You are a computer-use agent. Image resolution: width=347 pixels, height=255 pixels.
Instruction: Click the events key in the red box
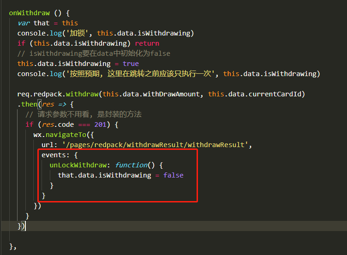(53, 155)
